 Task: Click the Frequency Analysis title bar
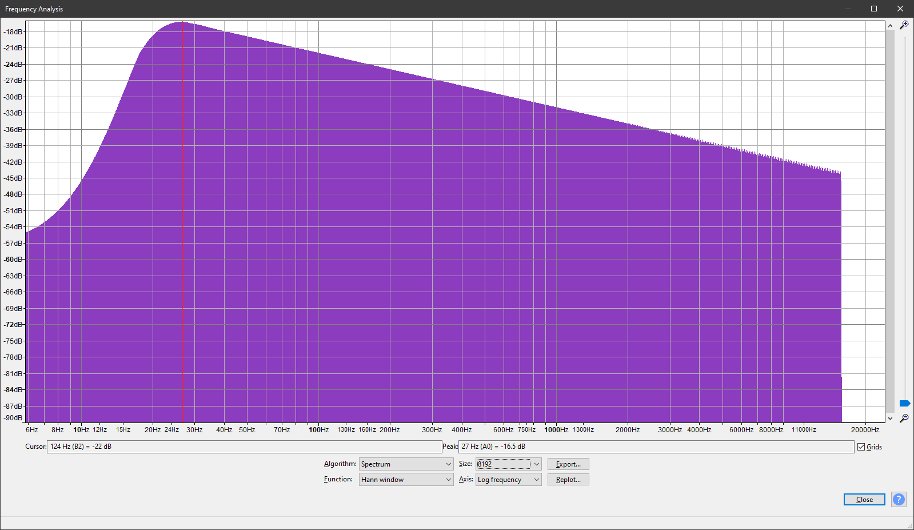coord(400,9)
